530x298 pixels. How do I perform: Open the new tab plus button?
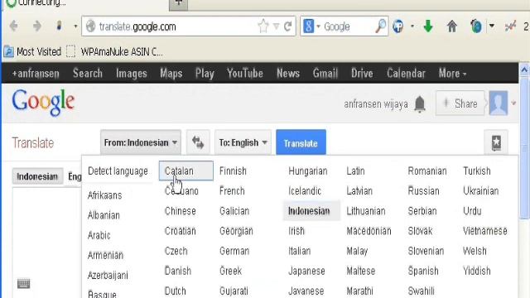click(x=179, y=3)
